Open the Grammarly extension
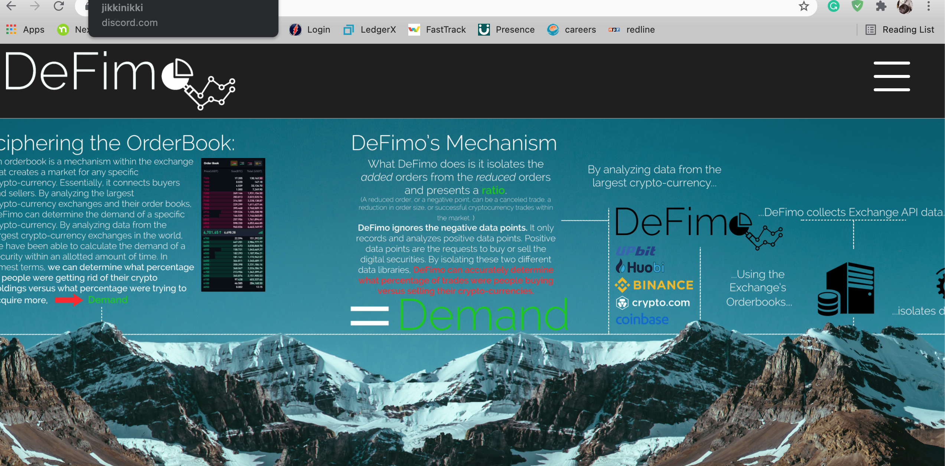The height and width of the screenshot is (466, 945). 834,7
